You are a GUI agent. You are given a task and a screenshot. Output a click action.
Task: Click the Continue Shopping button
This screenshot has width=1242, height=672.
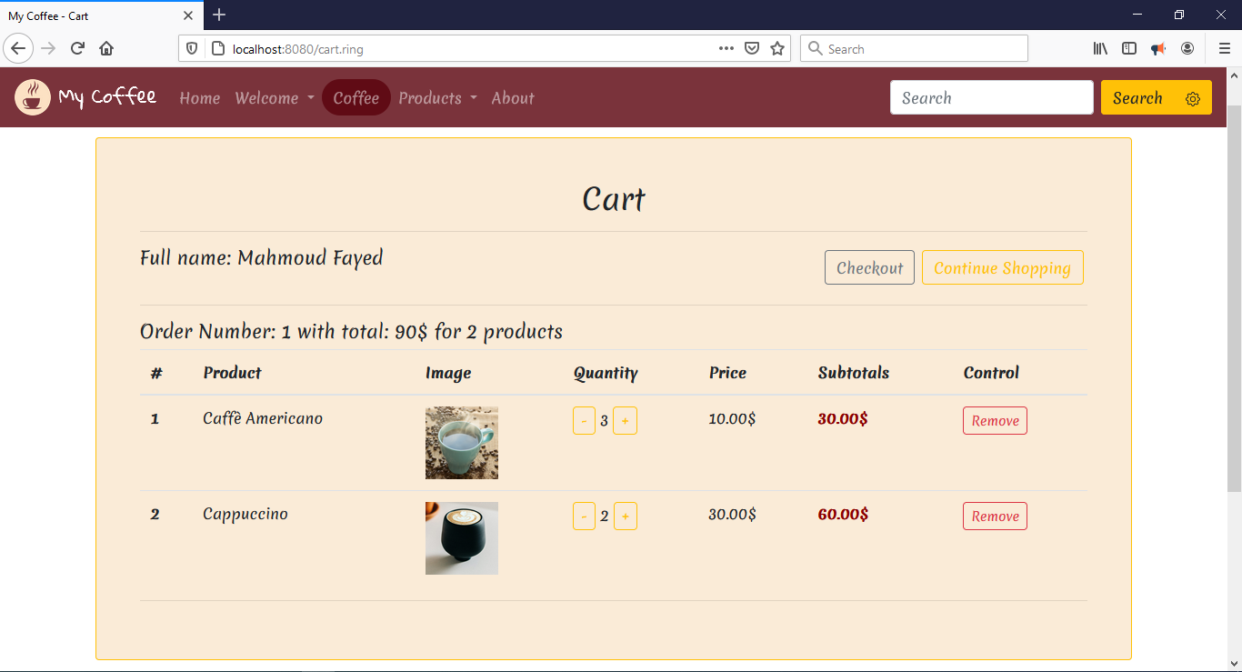1002,267
